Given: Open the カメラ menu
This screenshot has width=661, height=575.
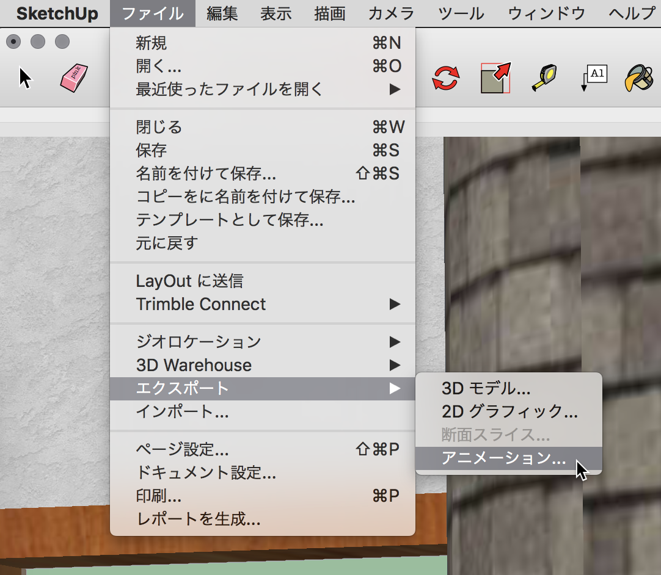Looking at the screenshot, I should (392, 13).
